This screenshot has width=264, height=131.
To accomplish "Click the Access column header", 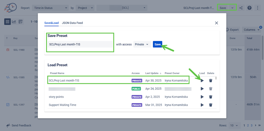I will [x=136, y=73].
